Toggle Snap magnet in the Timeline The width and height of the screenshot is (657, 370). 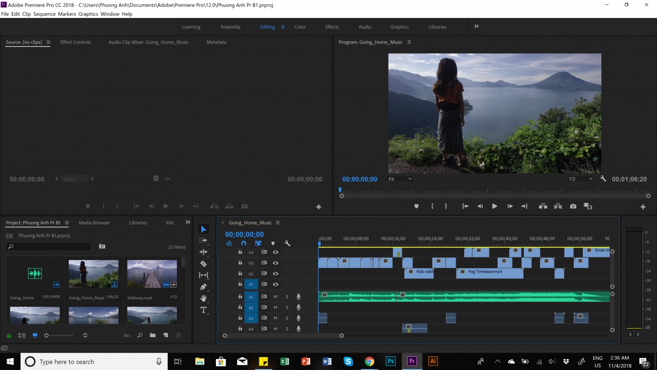click(x=244, y=243)
